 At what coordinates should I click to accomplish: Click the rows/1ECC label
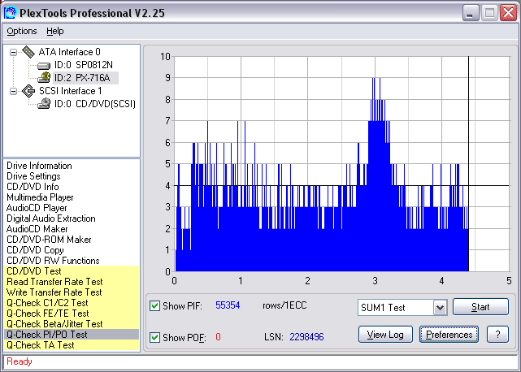coord(284,305)
